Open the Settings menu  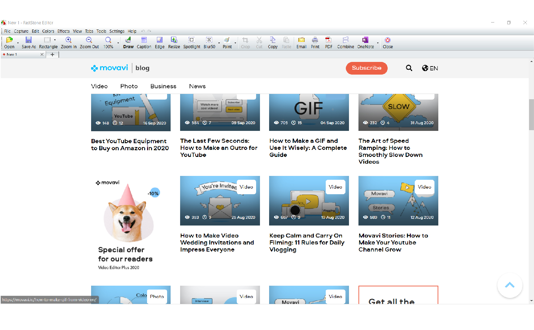point(117,31)
